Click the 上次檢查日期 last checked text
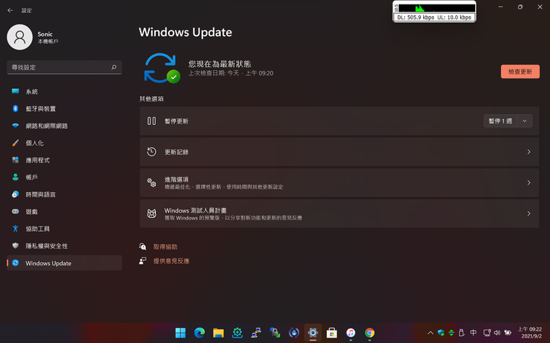The height and width of the screenshot is (343, 550). pos(231,73)
